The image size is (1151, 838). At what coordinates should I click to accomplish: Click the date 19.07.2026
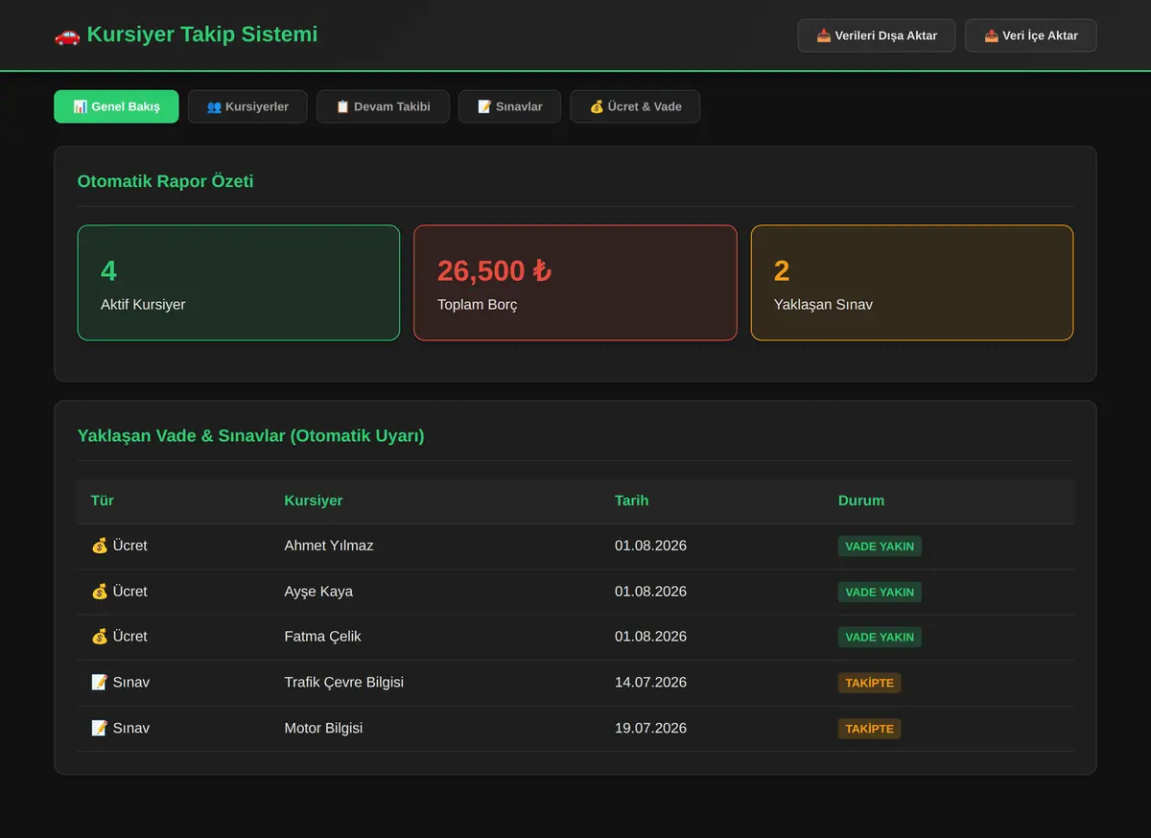[650, 729]
